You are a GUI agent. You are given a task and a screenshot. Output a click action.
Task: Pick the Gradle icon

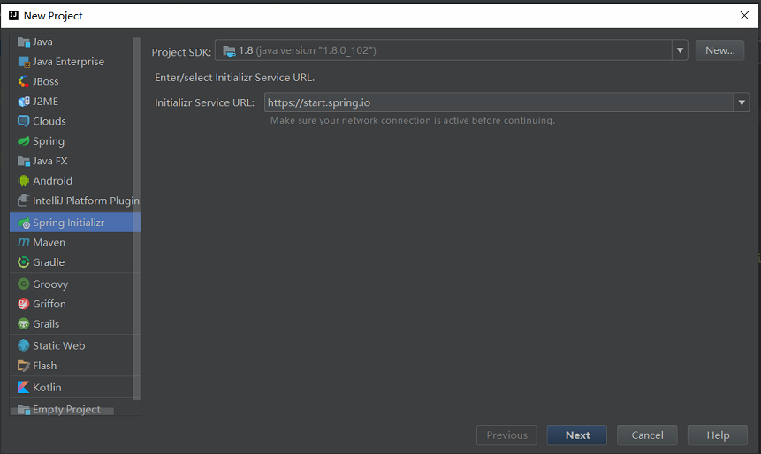tap(23, 262)
